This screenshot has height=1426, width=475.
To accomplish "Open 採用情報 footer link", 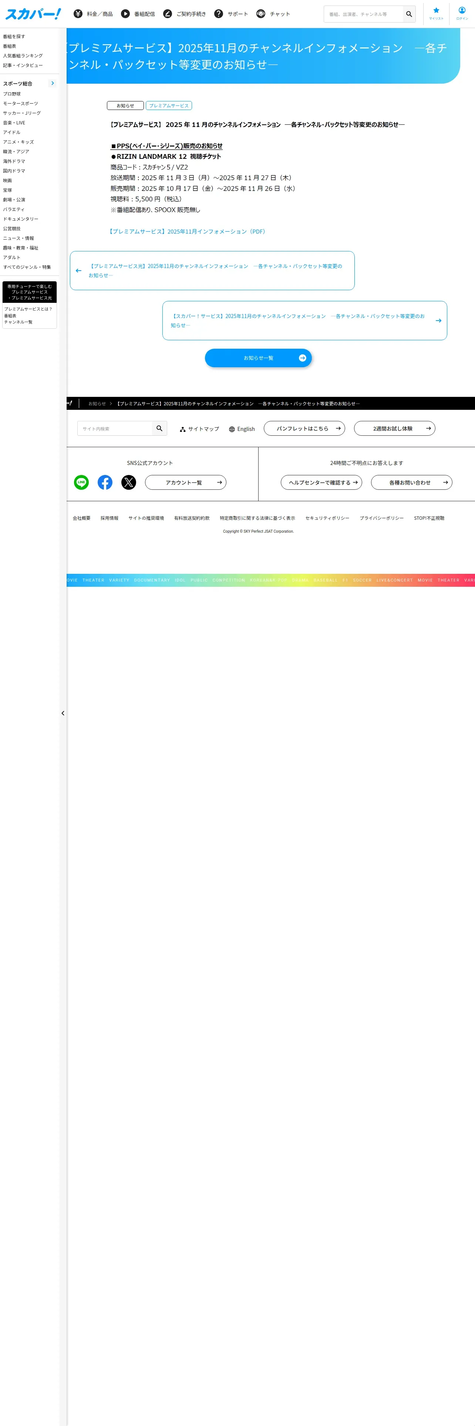I will (110, 518).
